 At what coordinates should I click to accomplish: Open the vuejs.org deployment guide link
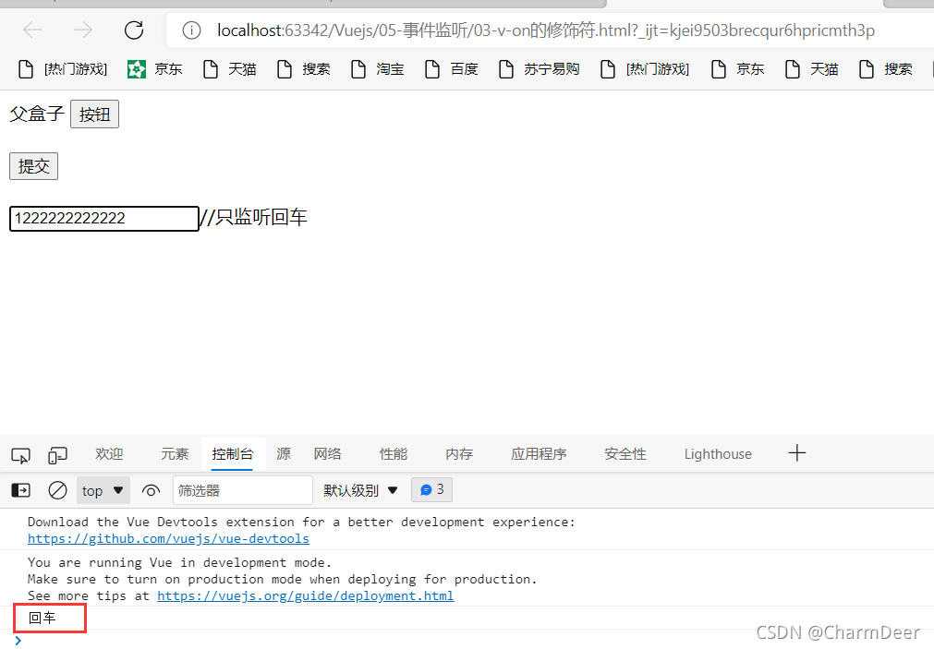[306, 596]
